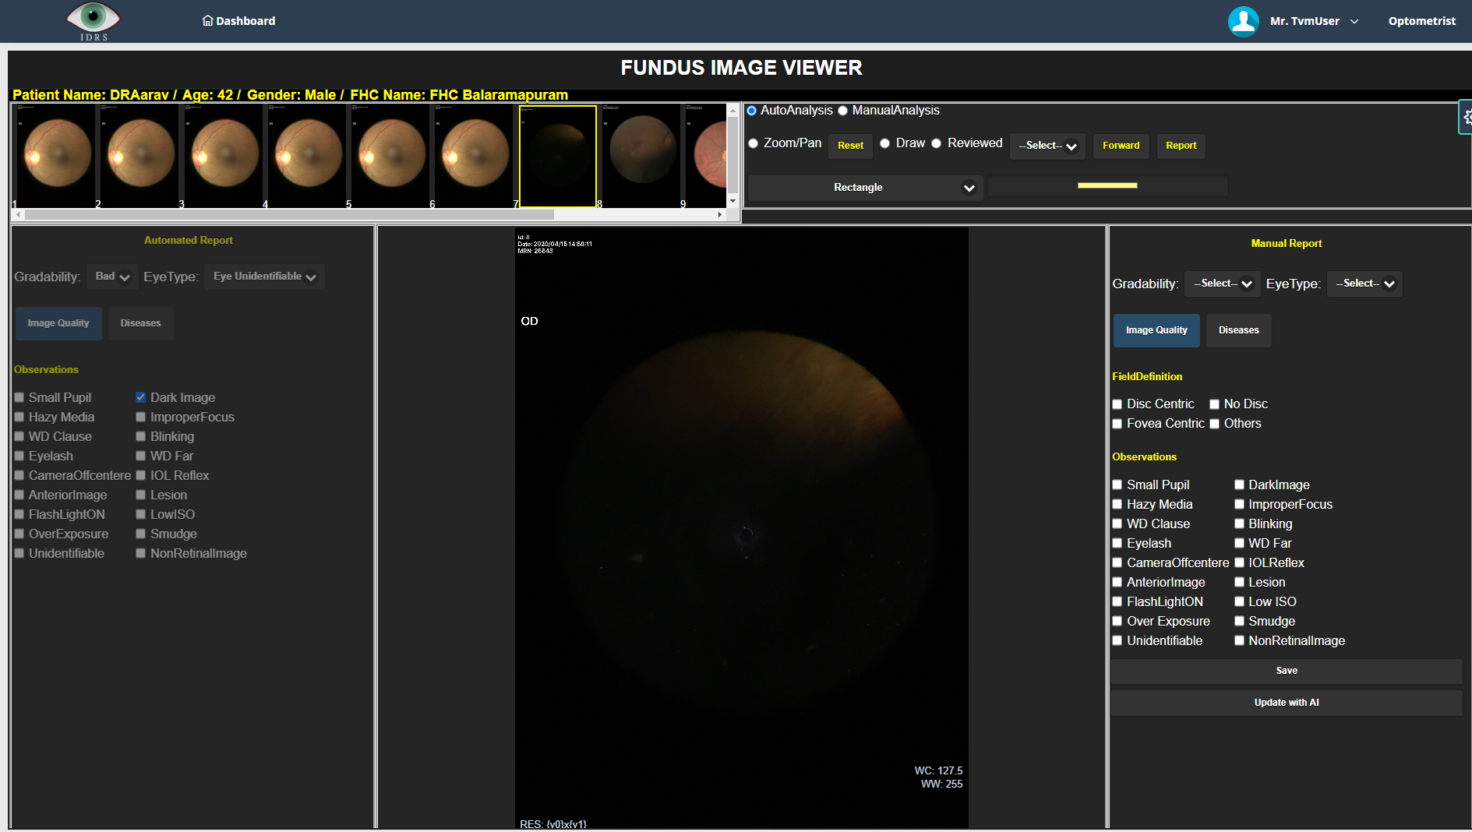Viewport: 1472px width, 832px height.
Task: Pick the yellow draw color swatch
Action: [x=1107, y=185]
